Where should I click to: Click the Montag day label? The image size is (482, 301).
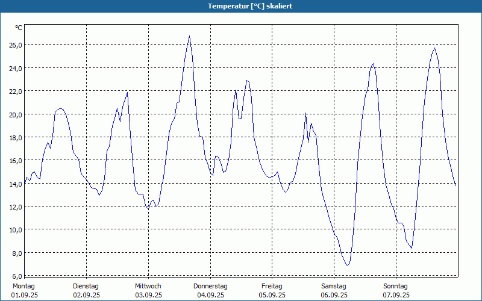click(x=23, y=287)
